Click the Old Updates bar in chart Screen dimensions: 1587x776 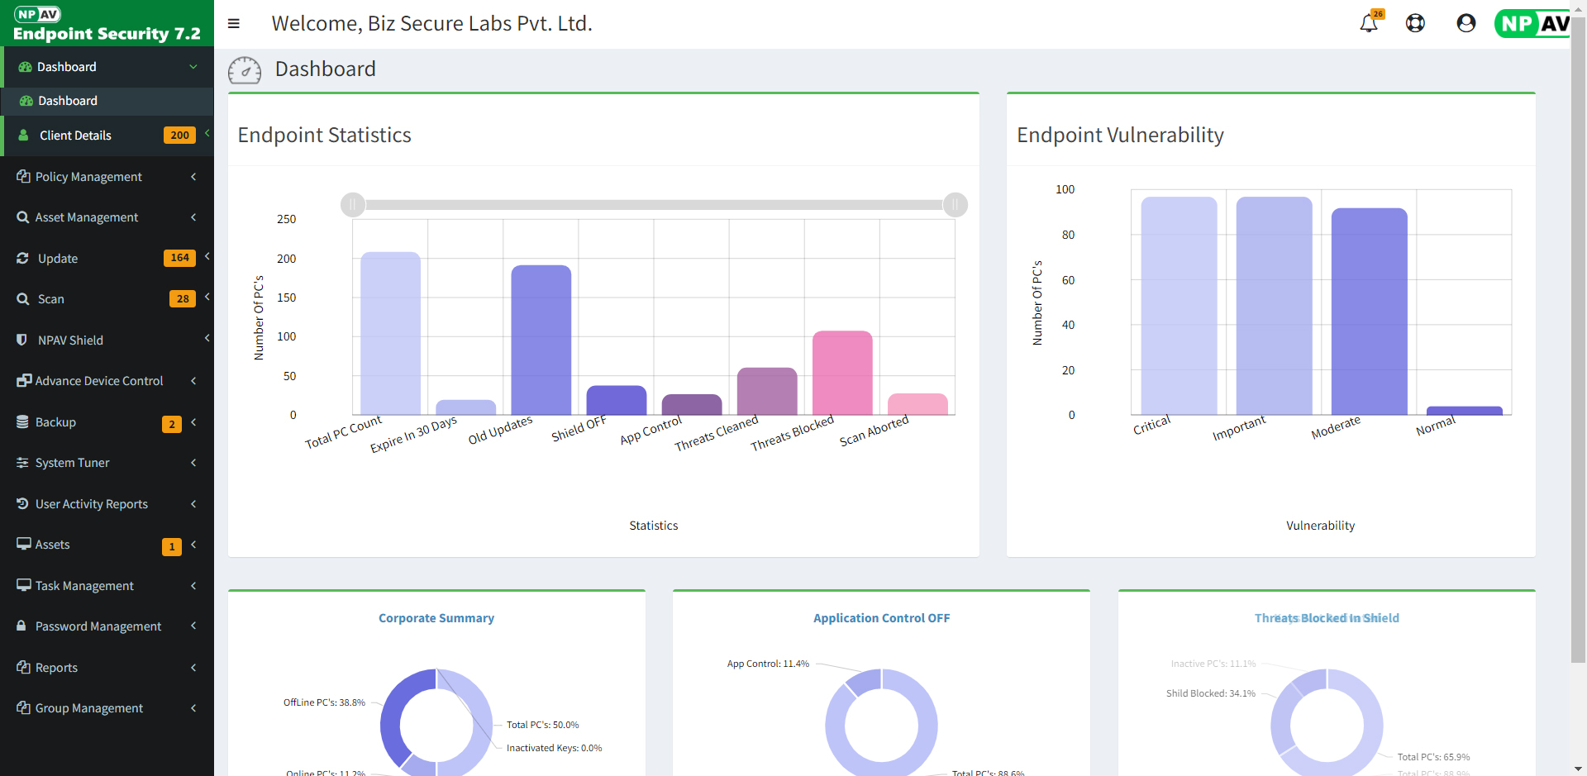tap(541, 340)
